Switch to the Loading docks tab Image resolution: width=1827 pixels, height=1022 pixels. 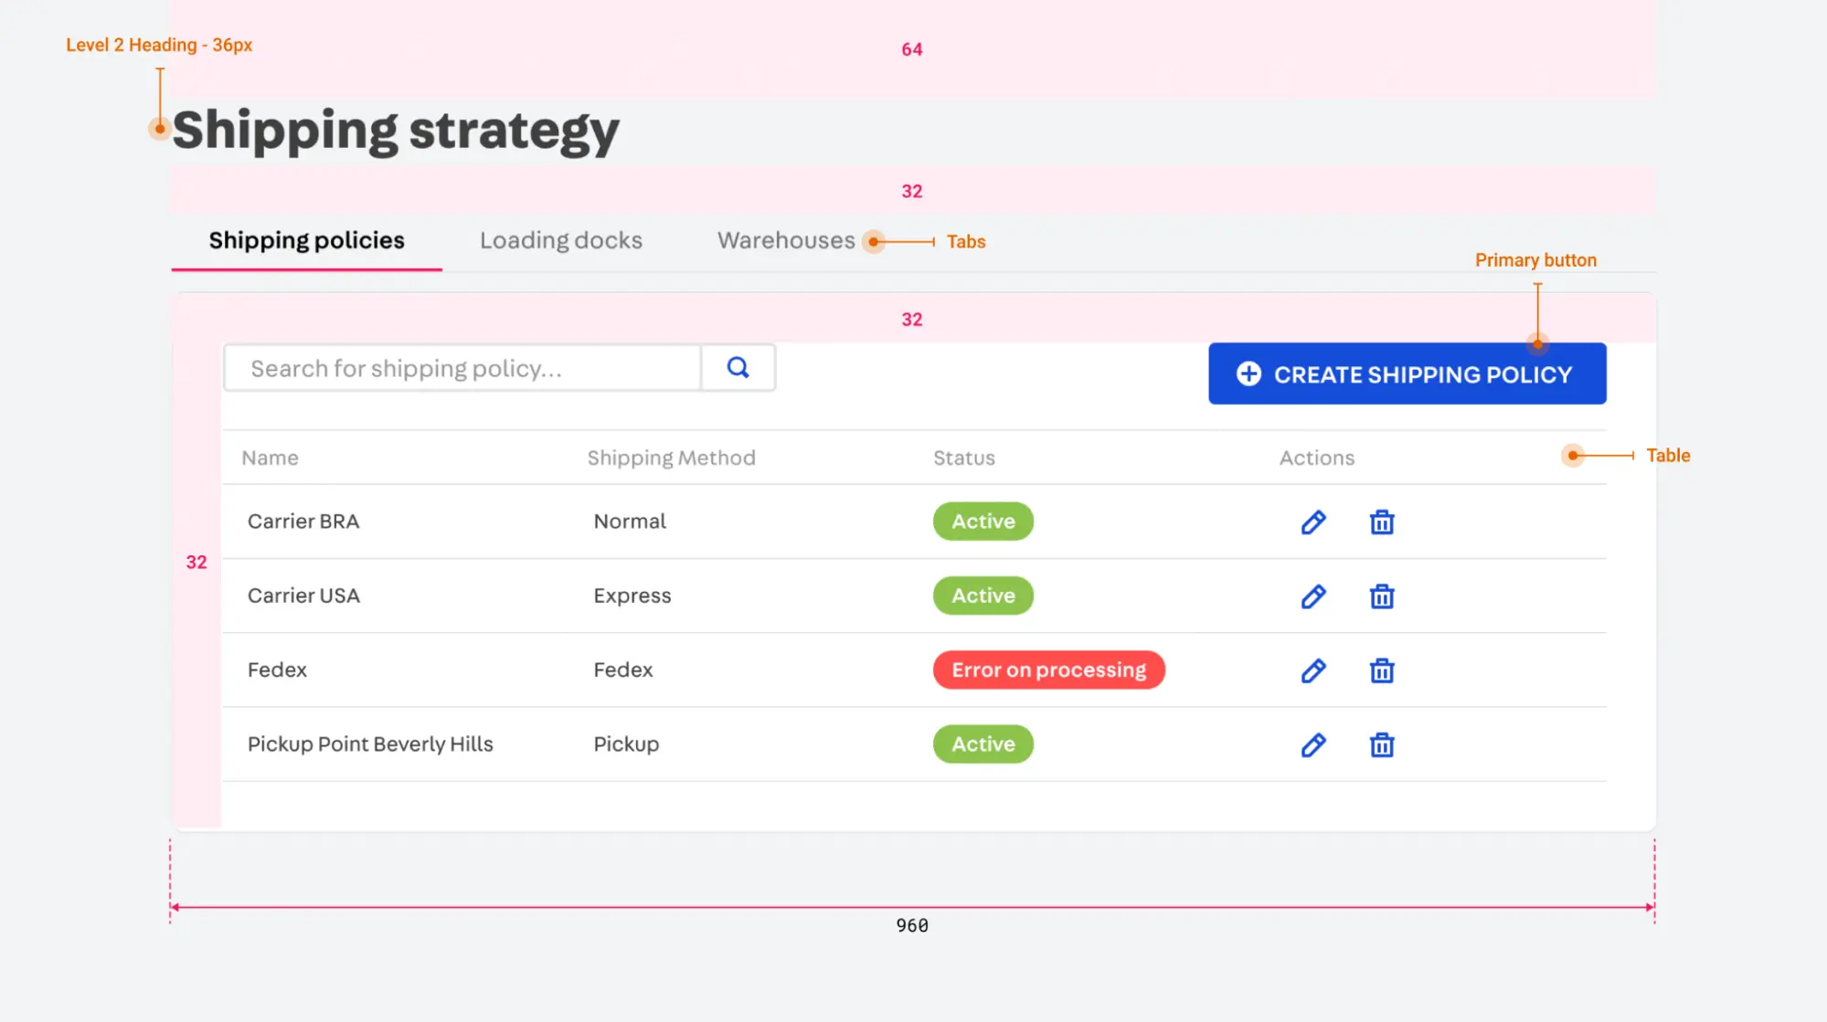560,240
